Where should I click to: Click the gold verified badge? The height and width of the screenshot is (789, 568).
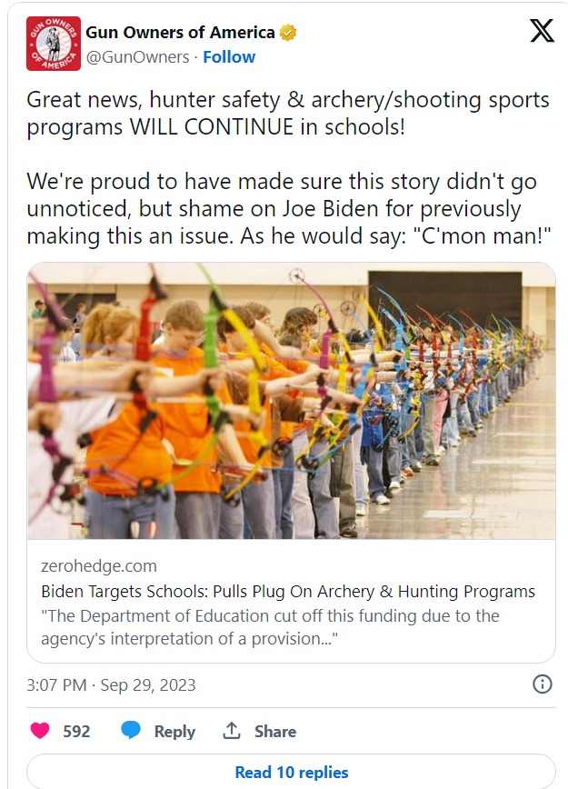click(x=288, y=33)
